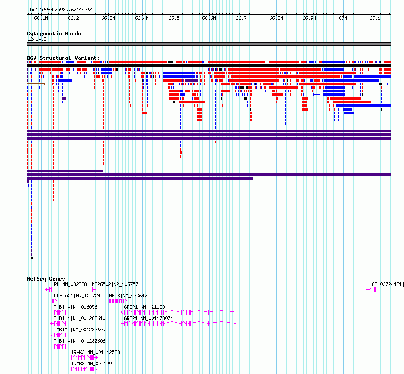This screenshot has height=374, width=404.
Task: Click the 12q14.3 band label
Action: pos(37,39)
